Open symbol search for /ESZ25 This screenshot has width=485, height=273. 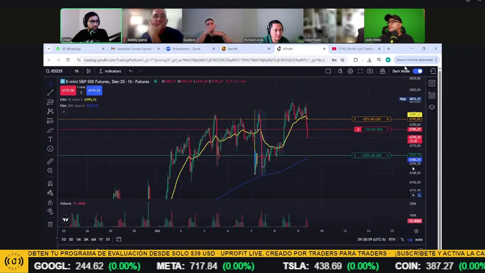pyautogui.click(x=54, y=71)
